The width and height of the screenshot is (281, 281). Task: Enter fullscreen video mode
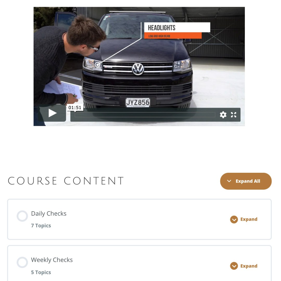[233, 115]
